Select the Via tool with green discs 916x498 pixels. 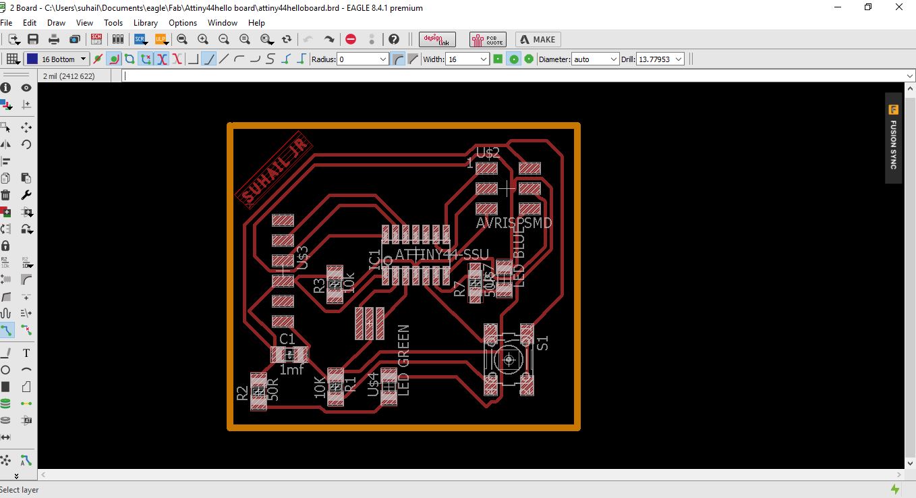5,404
